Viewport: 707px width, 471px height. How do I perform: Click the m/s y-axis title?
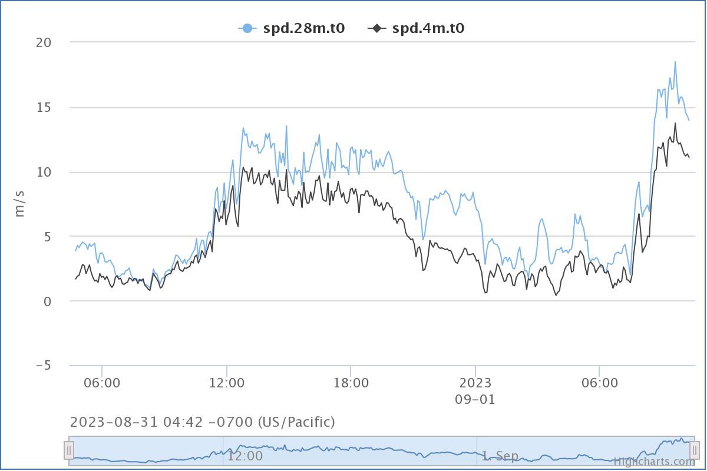tap(19, 203)
